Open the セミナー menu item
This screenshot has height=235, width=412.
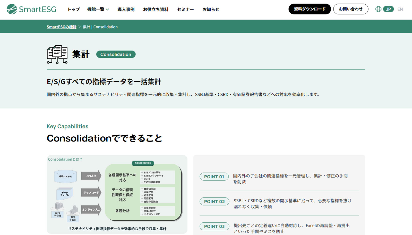click(x=185, y=9)
